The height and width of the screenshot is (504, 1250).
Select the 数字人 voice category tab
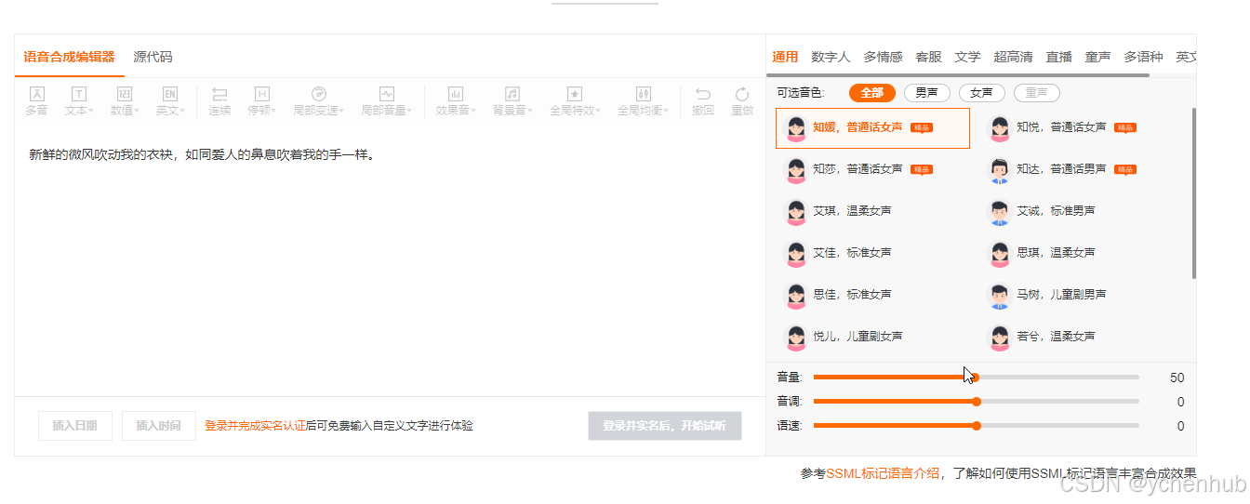tap(831, 57)
